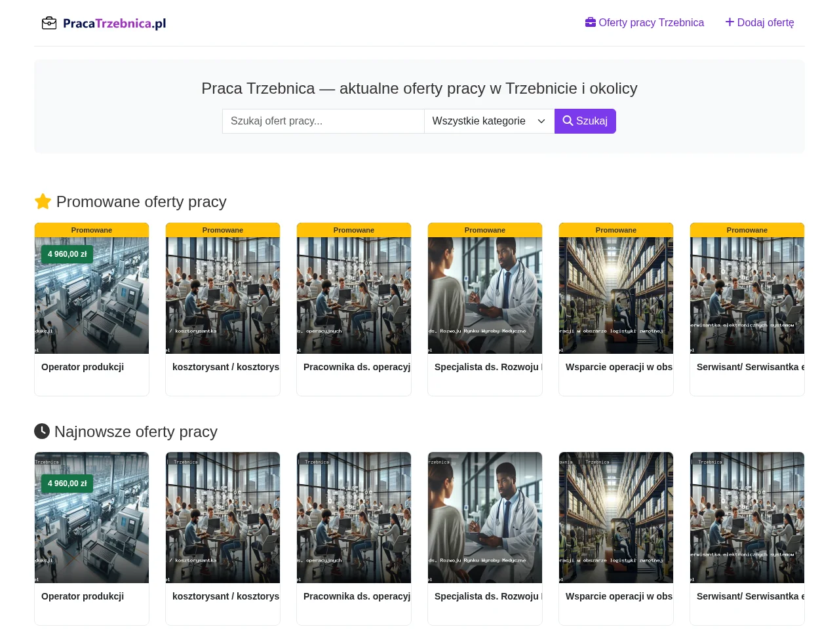Image resolution: width=839 pixels, height=629 pixels.
Task: Click promoted Specjalista ds. Rozwoju title
Action: coord(488,367)
